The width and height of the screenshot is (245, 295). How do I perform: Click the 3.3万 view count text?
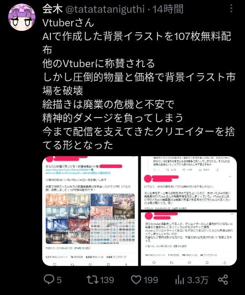(x=197, y=280)
